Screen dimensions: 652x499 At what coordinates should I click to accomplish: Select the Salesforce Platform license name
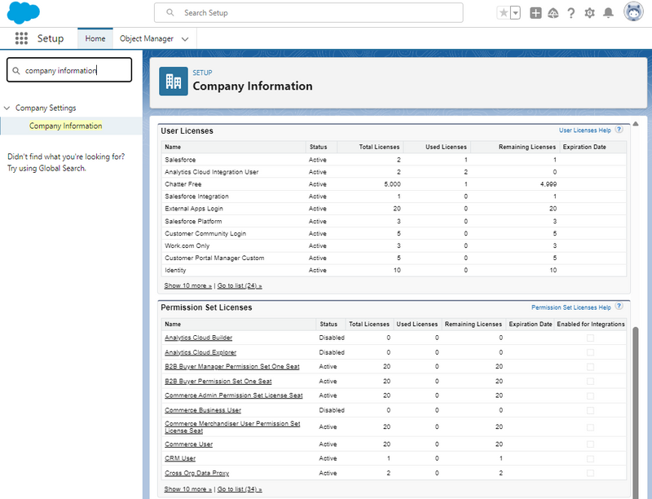tap(193, 221)
